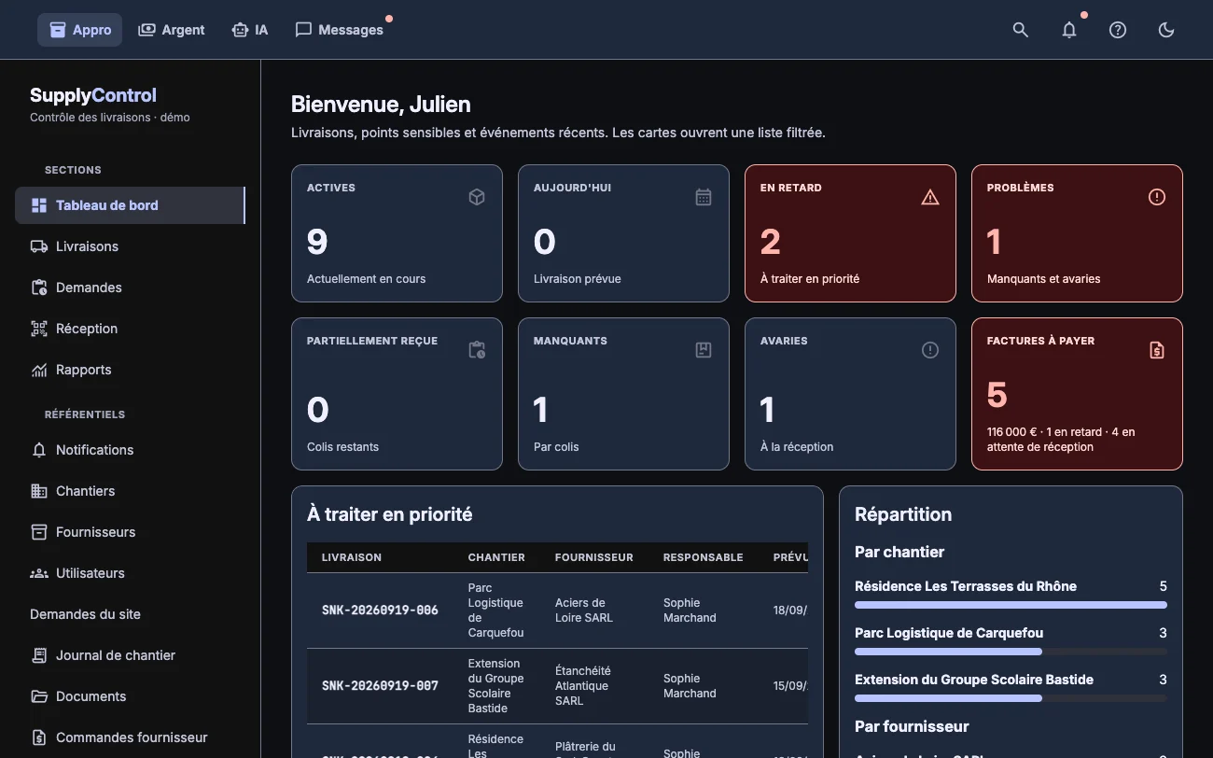
Task: Open the Manquants card
Action: click(x=623, y=394)
